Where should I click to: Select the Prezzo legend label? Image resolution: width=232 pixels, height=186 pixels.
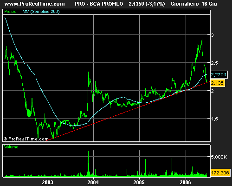(10, 12)
